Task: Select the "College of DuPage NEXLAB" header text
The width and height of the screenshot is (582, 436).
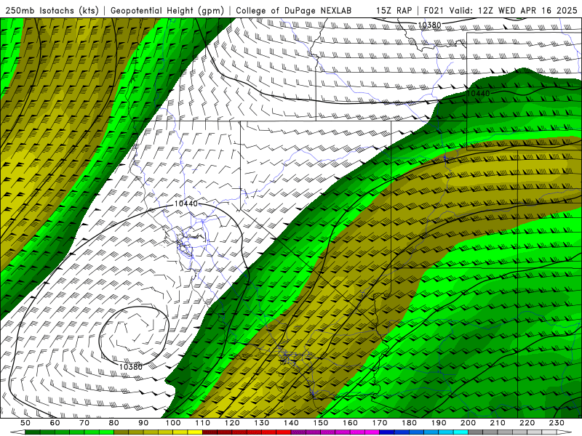Action: (294, 10)
